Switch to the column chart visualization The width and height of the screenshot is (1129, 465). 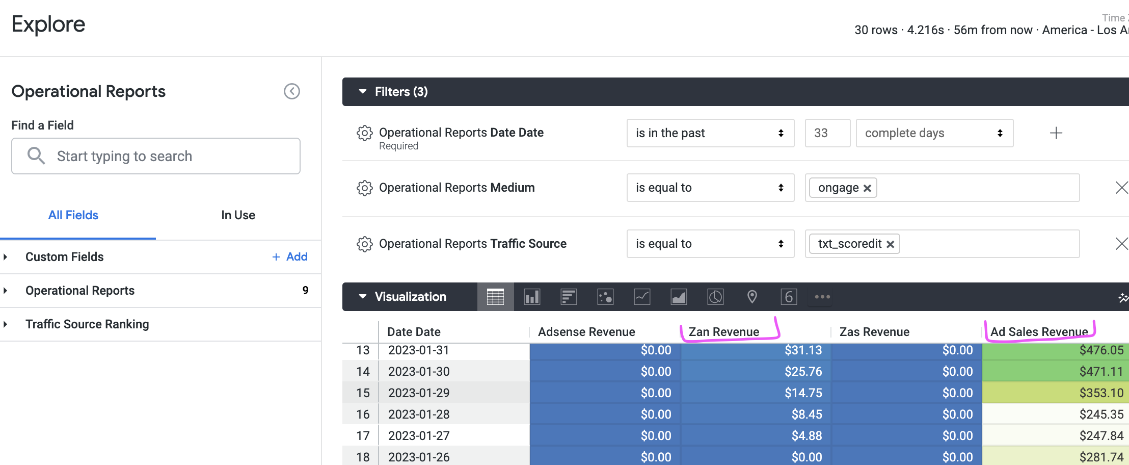tap(532, 296)
